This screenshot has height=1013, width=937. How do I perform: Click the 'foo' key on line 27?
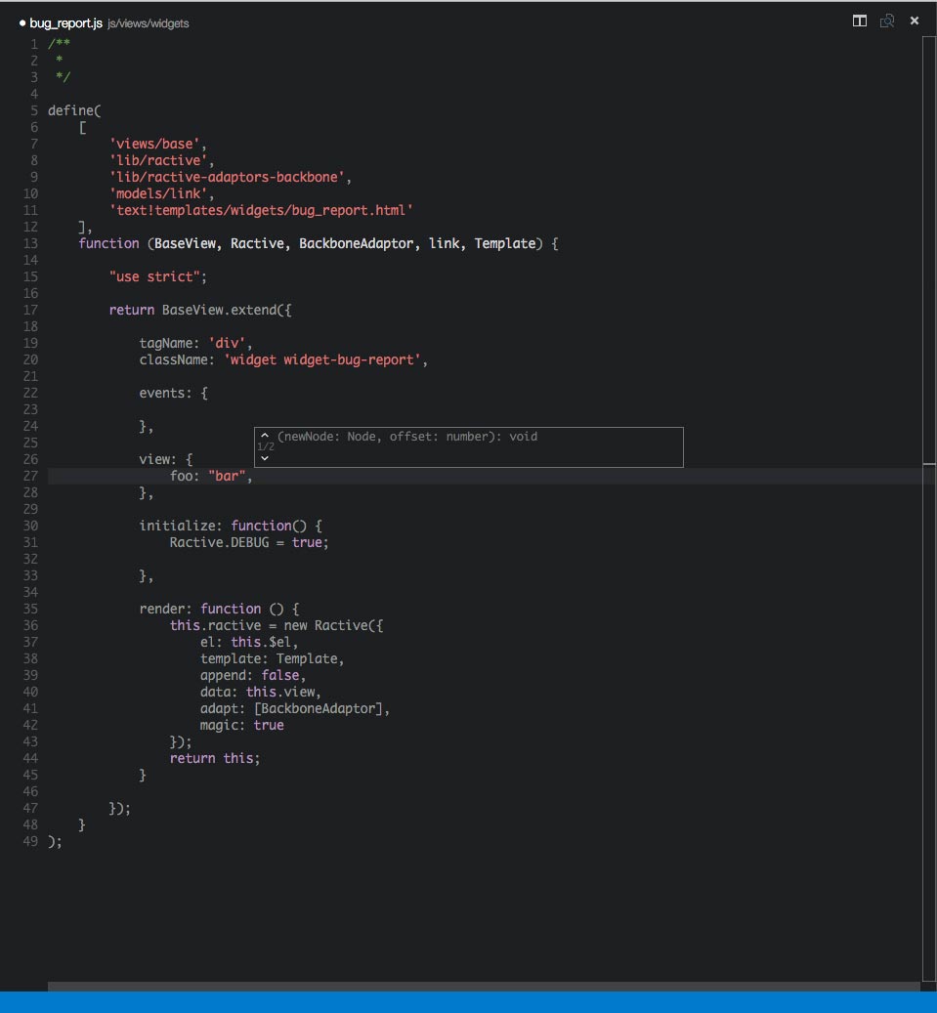click(181, 476)
